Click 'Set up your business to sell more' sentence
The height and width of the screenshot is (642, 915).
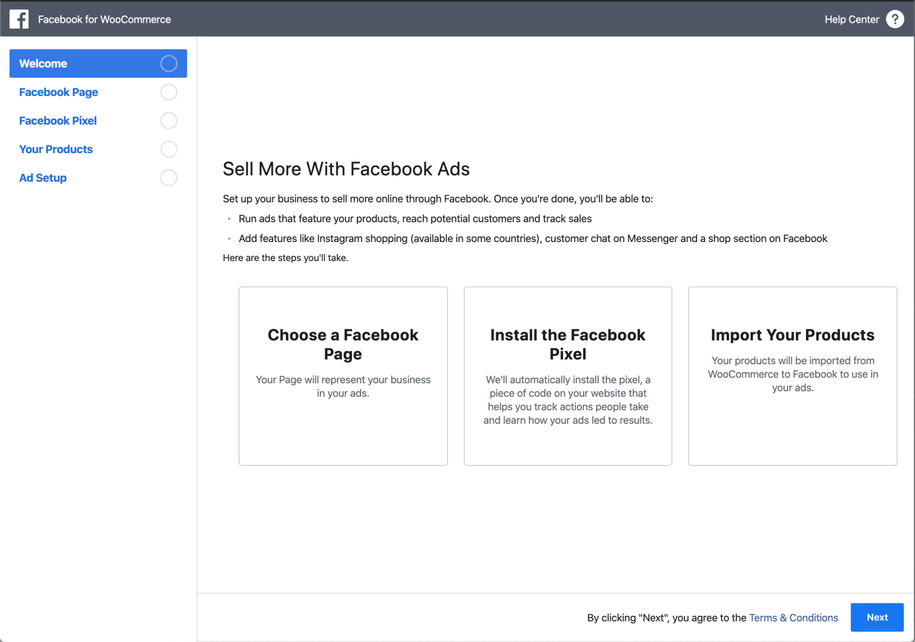point(438,199)
